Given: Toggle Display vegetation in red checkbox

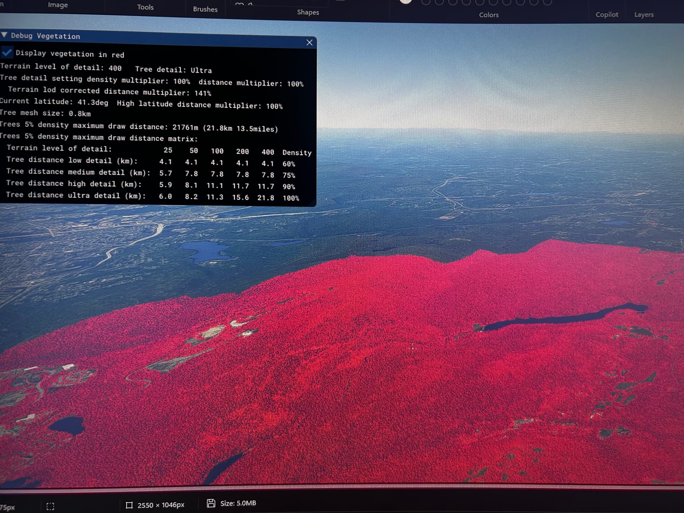Looking at the screenshot, I should [7, 53].
